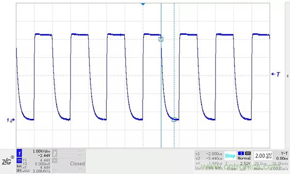Open the 1.00V/div vertical scale setting
Viewport: 290px width, 174px height.
tap(41, 151)
